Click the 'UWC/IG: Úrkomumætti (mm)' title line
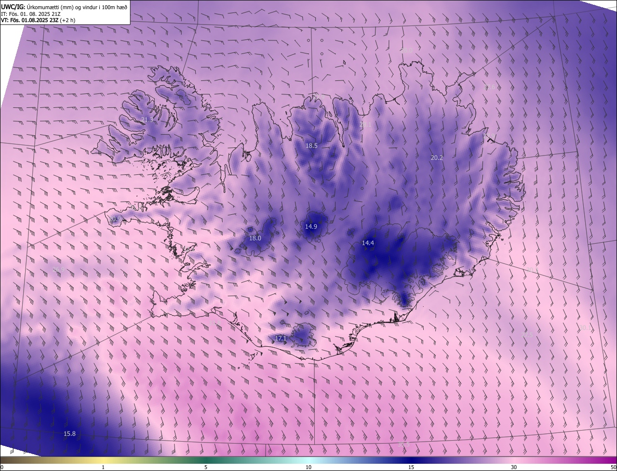The height and width of the screenshot is (471, 617). click(x=64, y=6)
